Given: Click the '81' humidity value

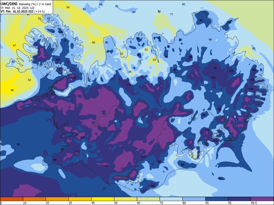Looking at the screenshot, I should 134,12.
